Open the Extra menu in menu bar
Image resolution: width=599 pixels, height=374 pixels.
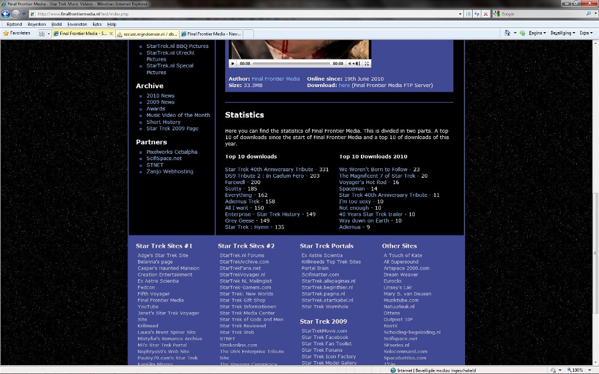tap(97, 24)
